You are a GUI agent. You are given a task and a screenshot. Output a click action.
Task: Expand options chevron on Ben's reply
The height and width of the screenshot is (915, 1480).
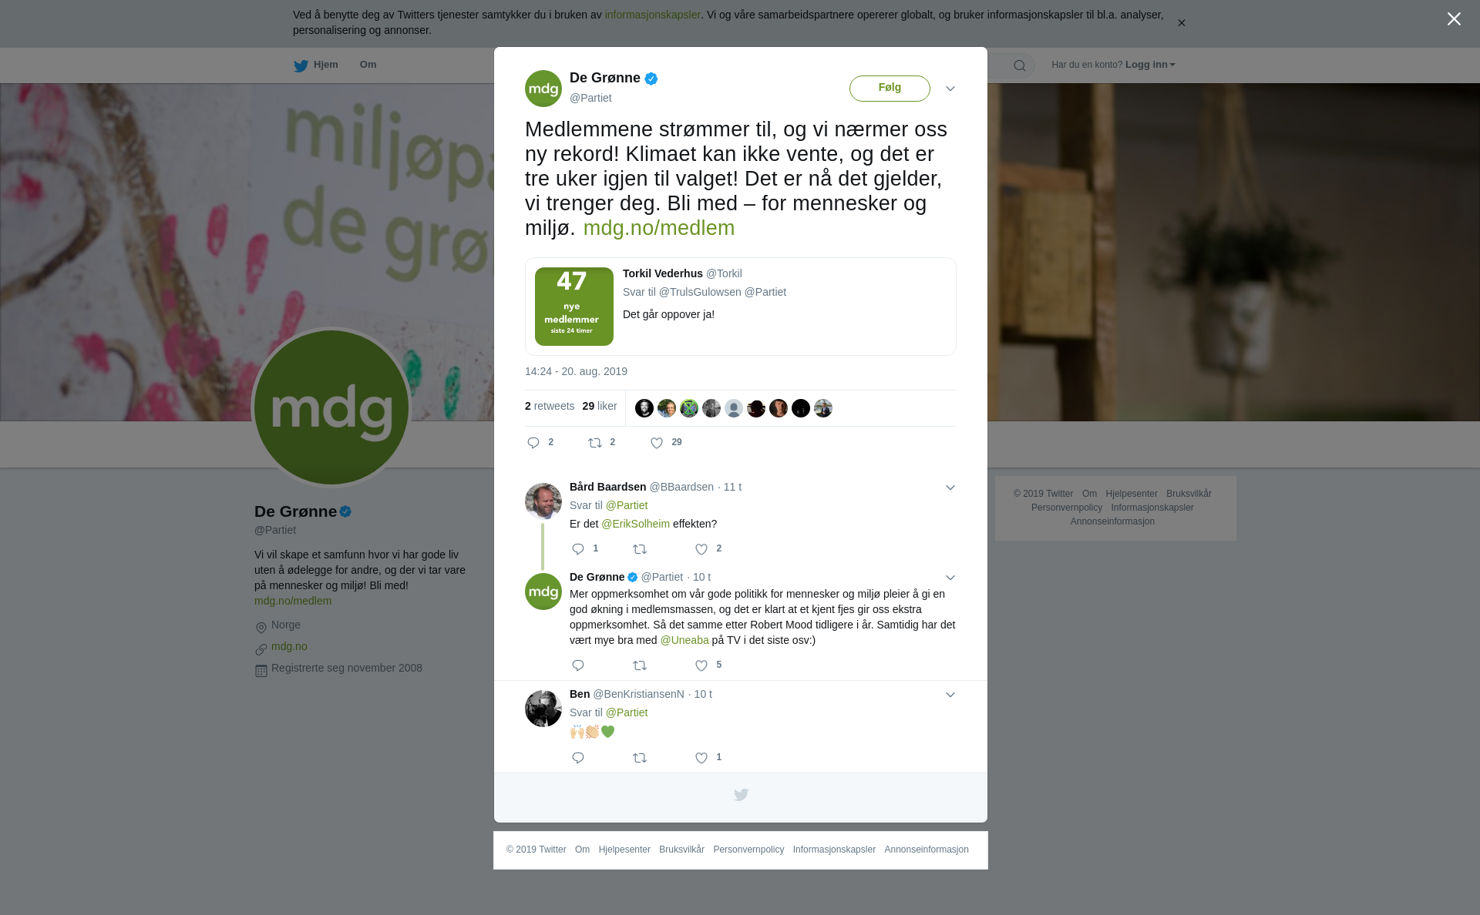tap(950, 695)
